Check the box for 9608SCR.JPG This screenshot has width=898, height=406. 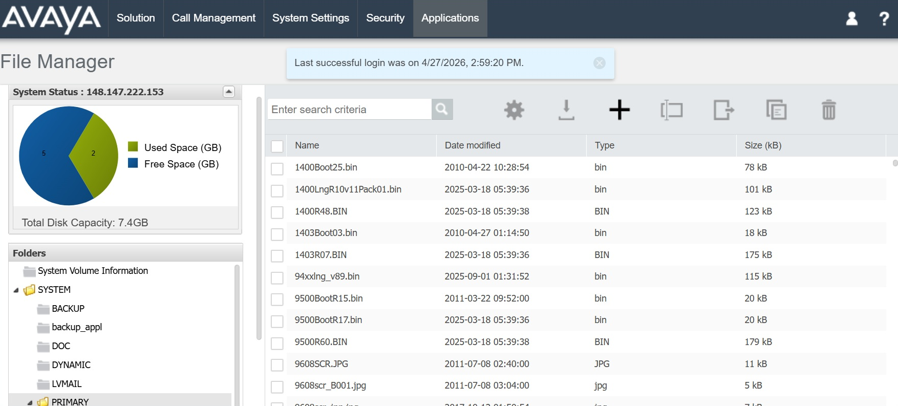(277, 365)
